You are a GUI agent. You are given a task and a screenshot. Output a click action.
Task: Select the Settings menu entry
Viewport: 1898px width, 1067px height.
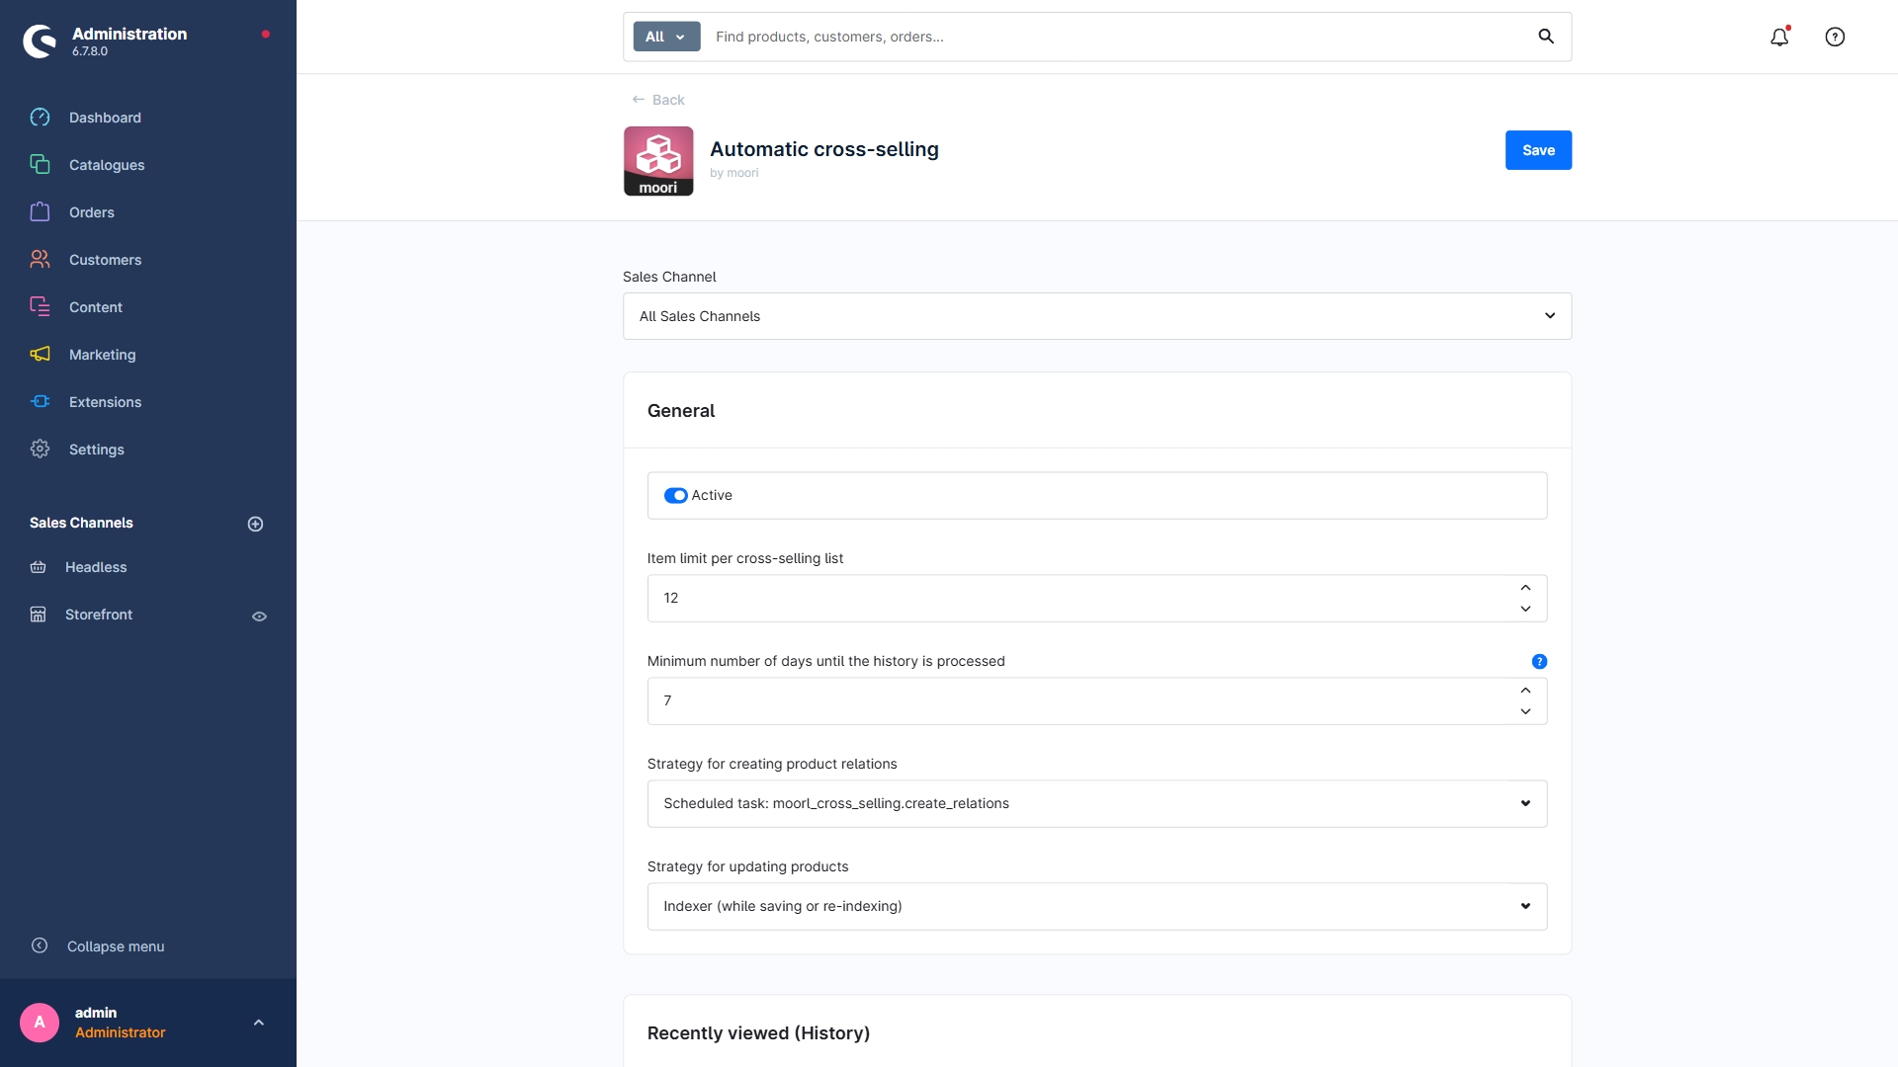click(96, 449)
